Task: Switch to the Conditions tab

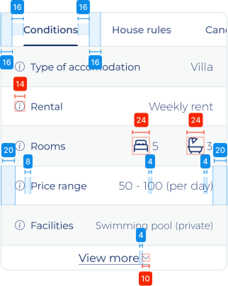Action: tap(50, 30)
